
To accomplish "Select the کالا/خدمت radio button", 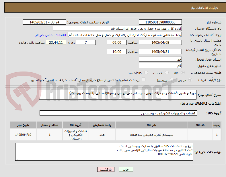I will click(146, 73).
